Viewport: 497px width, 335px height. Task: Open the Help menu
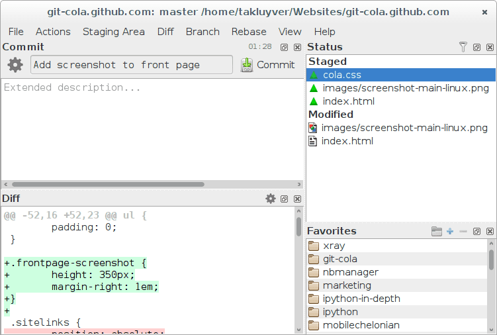point(324,32)
